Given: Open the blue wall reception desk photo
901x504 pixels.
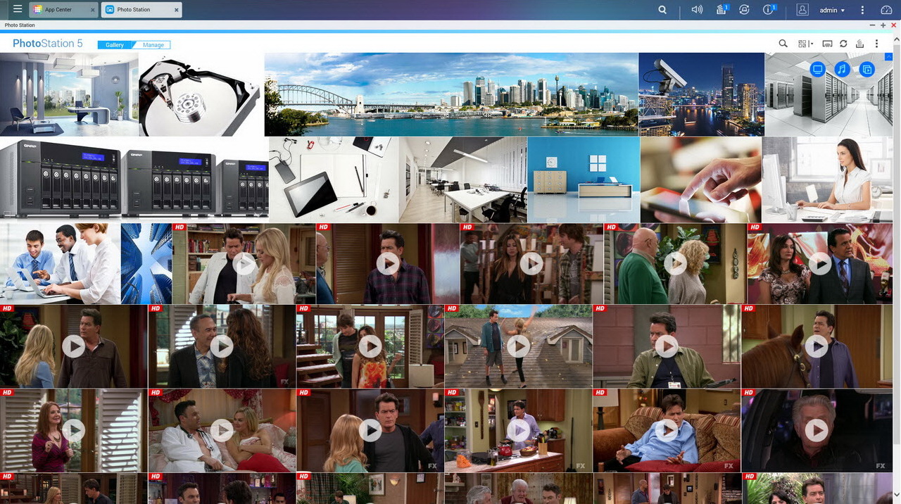Looking at the screenshot, I should click(584, 179).
